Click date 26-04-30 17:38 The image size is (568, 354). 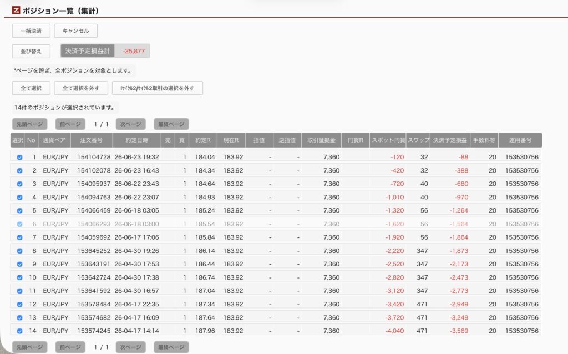[x=136, y=277]
